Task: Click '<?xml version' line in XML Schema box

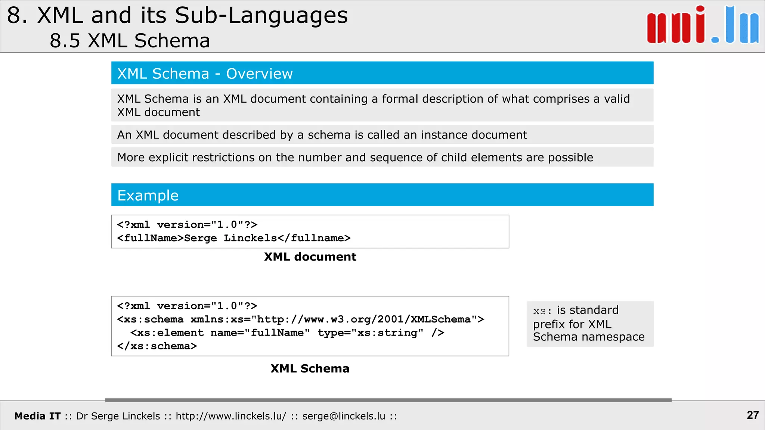Action: (x=187, y=306)
